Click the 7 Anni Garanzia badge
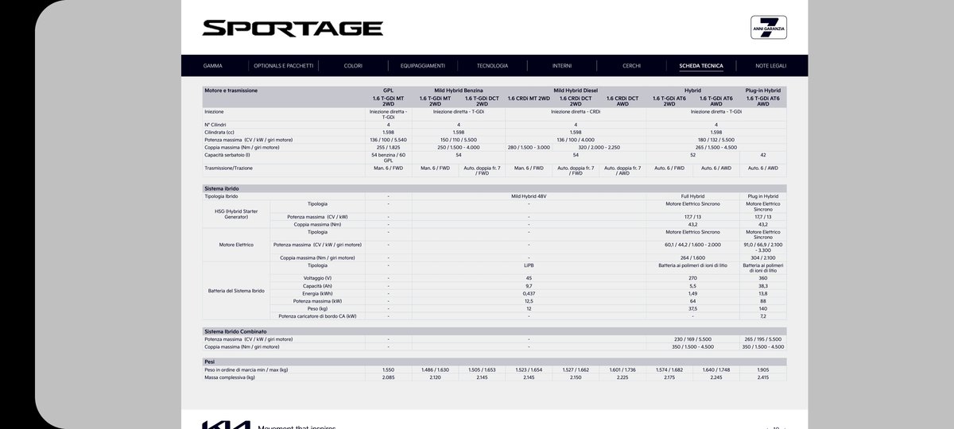Viewport: 954px width, 429px height. click(x=769, y=28)
